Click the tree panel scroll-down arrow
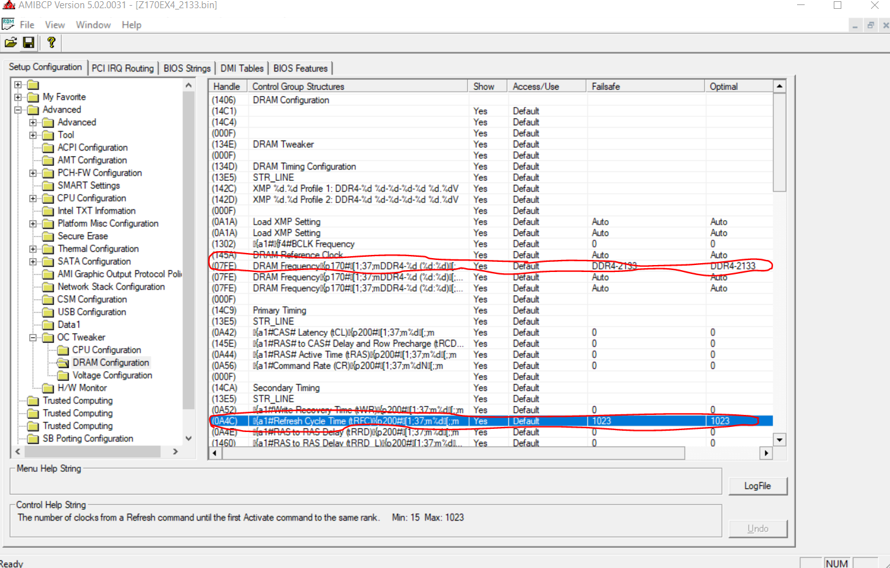 [x=188, y=438]
